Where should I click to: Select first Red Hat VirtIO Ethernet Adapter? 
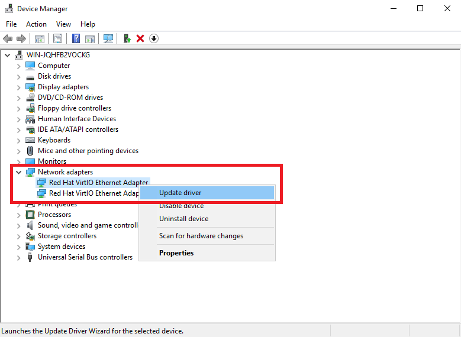point(98,183)
